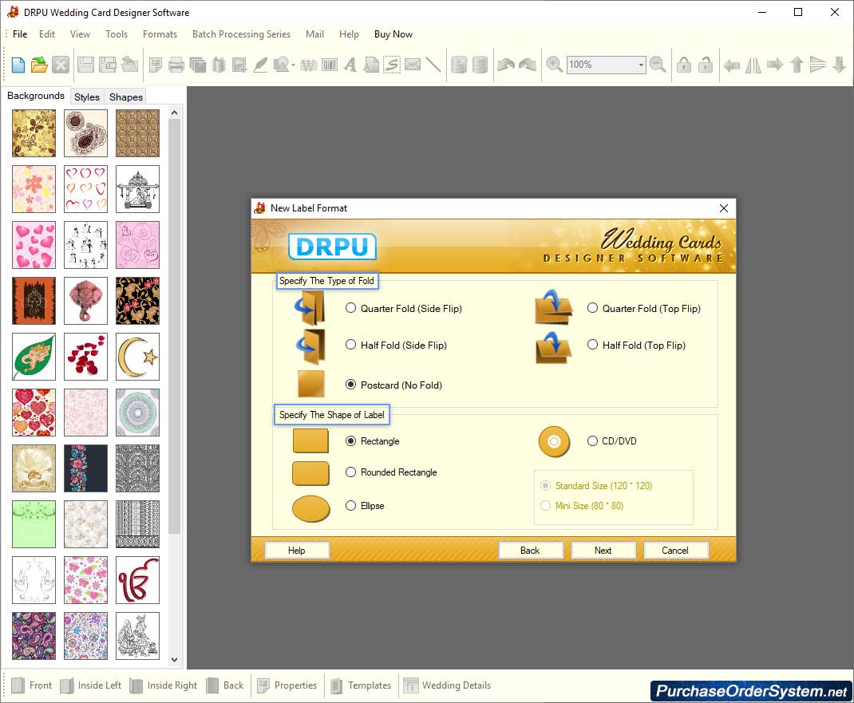Viewport: 854px width, 703px height.
Task: Select Half Fold (Side Flip) option
Action: (350, 345)
